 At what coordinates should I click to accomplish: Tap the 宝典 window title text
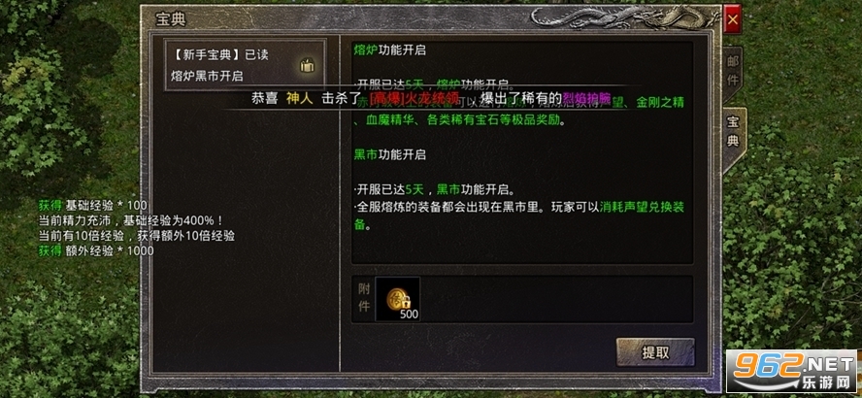tap(171, 19)
